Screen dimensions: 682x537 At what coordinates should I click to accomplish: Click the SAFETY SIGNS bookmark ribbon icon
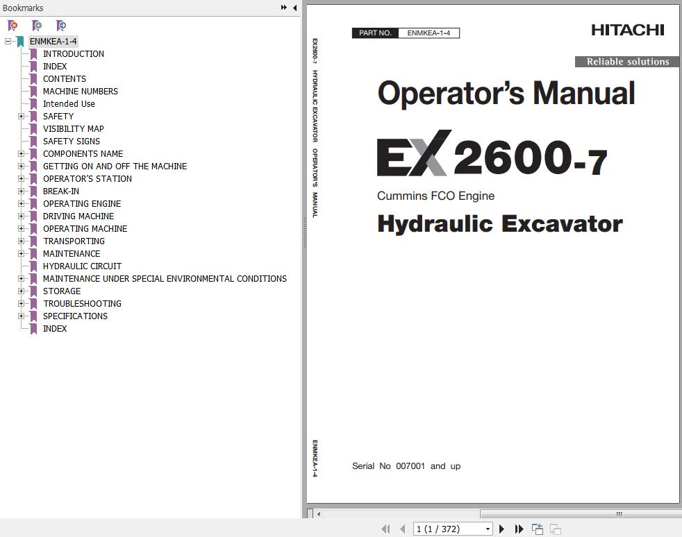[33, 142]
